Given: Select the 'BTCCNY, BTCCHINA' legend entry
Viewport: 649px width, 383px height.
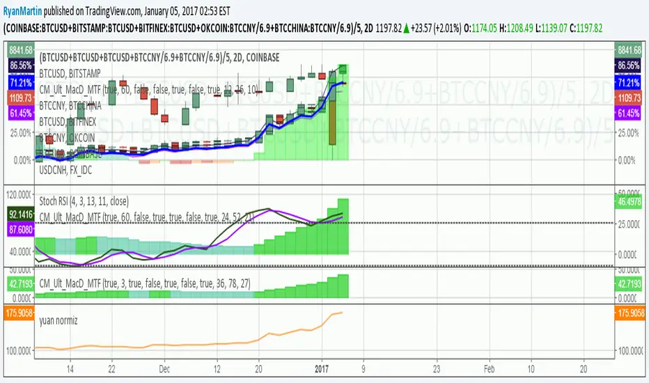Looking at the screenshot, I should [x=70, y=106].
